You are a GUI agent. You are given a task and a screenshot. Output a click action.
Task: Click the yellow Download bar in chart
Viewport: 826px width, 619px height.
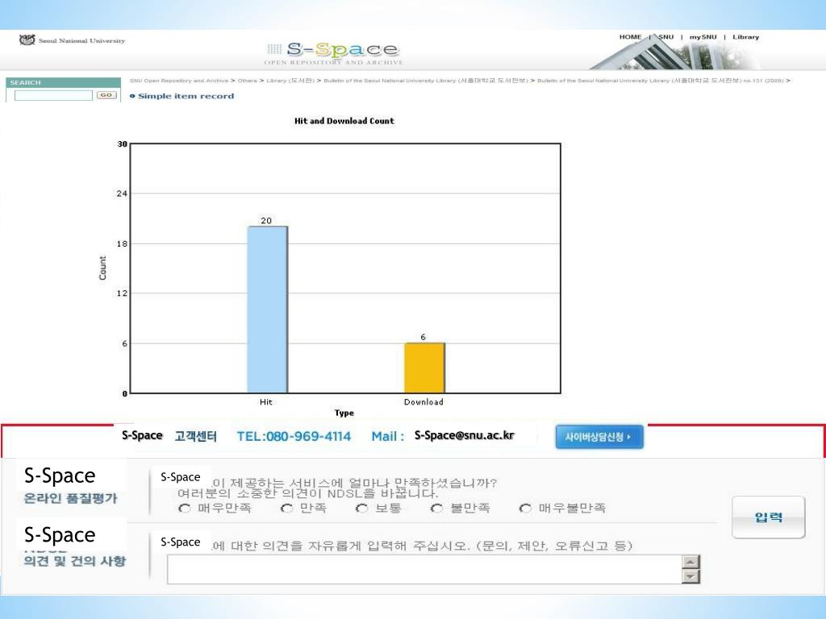click(x=424, y=368)
